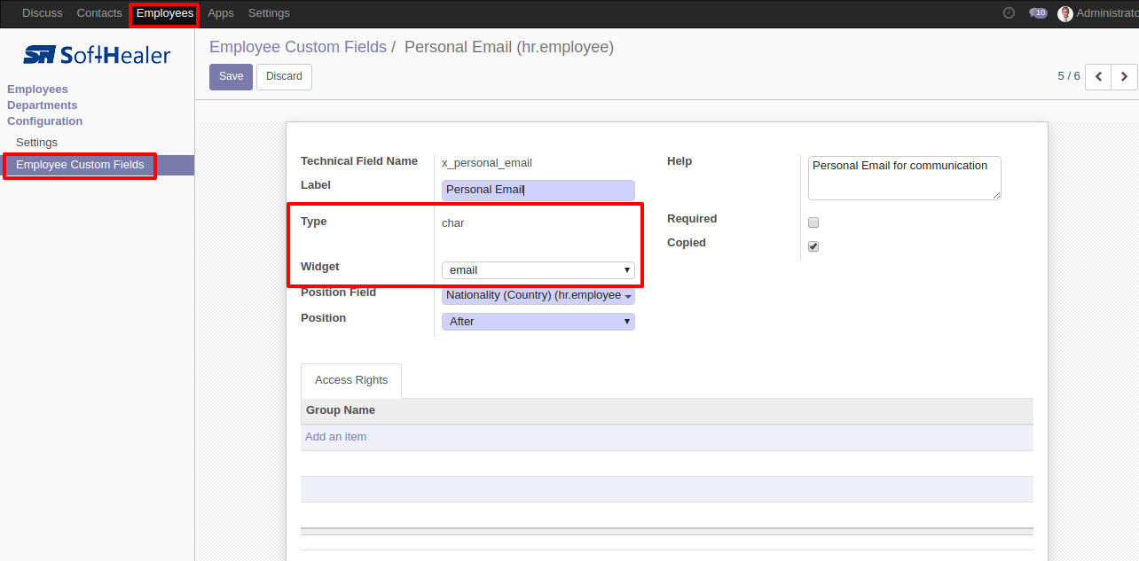The width and height of the screenshot is (1139, 561).
Task: Open the Settings top menu
Action: pyautogui.click(x=269, y=13)
